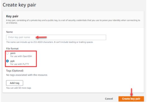Click the Tags (Optional) heading

click(x=15, y=71)
